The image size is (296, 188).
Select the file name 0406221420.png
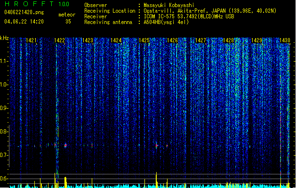coord(24,12)
